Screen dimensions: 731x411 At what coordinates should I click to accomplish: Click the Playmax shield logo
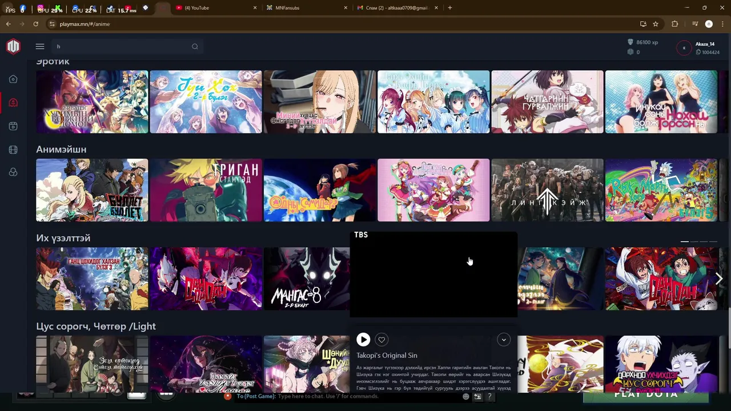pos(13,46)
